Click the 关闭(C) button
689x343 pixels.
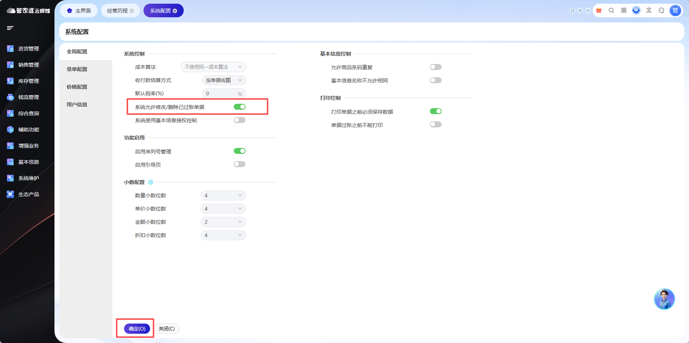pos(167,329)
